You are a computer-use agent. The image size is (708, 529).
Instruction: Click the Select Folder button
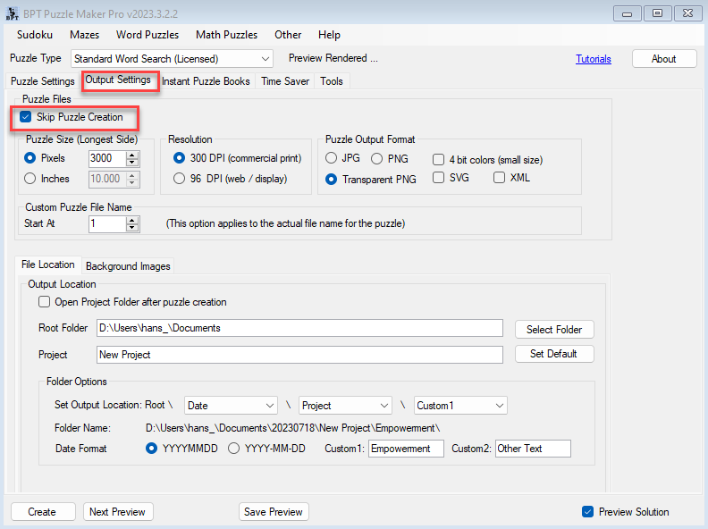tap(554, 330)
